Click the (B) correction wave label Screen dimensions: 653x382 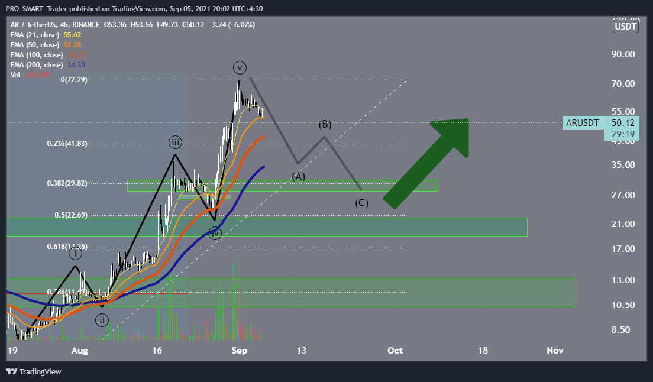[325, 124]
